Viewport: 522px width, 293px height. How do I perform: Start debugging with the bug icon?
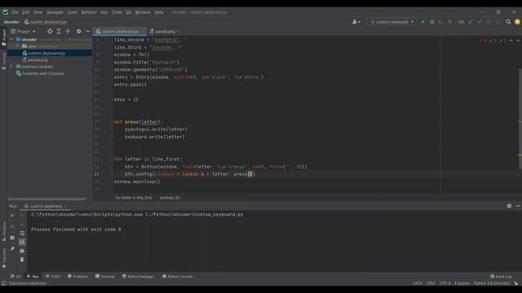431,22
